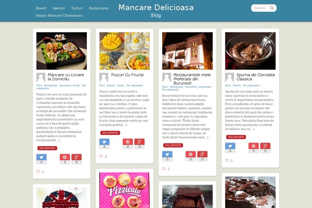Pin the Spuma de Ciocolata post on Pinterest
Screen dimensions: 312x208
tap(254, 148)
